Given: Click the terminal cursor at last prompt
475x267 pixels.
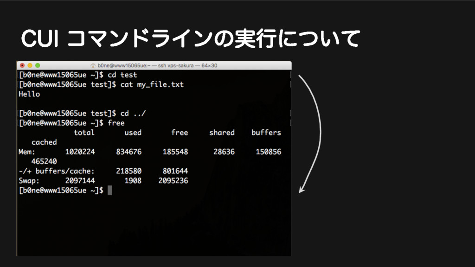Looking at the screenshot, I should [109, 191].
